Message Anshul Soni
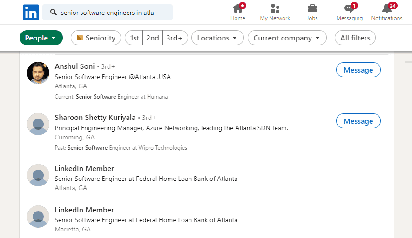Screen dimensions: 412x238 [358, 70]
